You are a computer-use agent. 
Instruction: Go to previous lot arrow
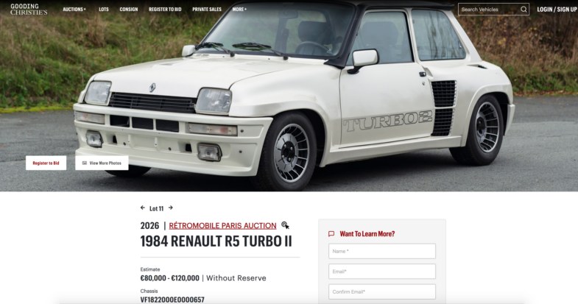pyautogui.click(x=143, y=208)
